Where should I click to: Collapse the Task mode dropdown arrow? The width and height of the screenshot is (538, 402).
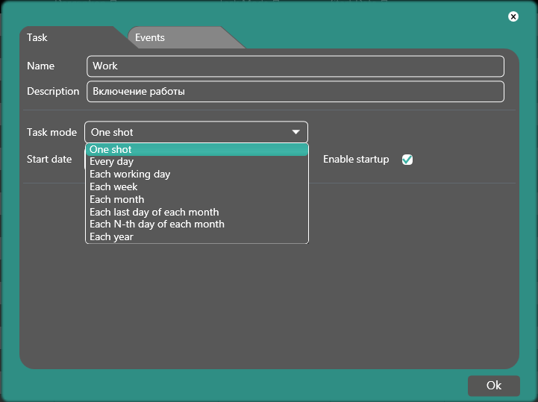[x=296, y=133]
